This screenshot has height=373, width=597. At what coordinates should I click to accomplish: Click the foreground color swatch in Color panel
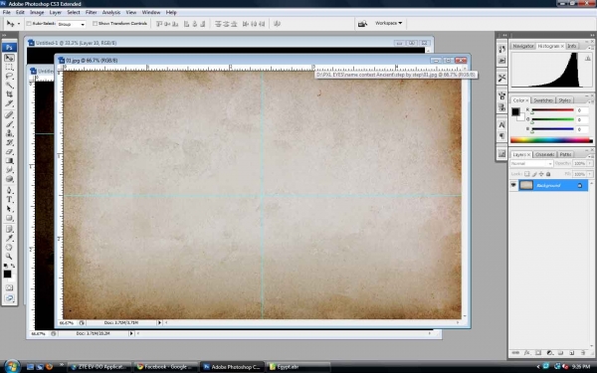click(515, 111)
